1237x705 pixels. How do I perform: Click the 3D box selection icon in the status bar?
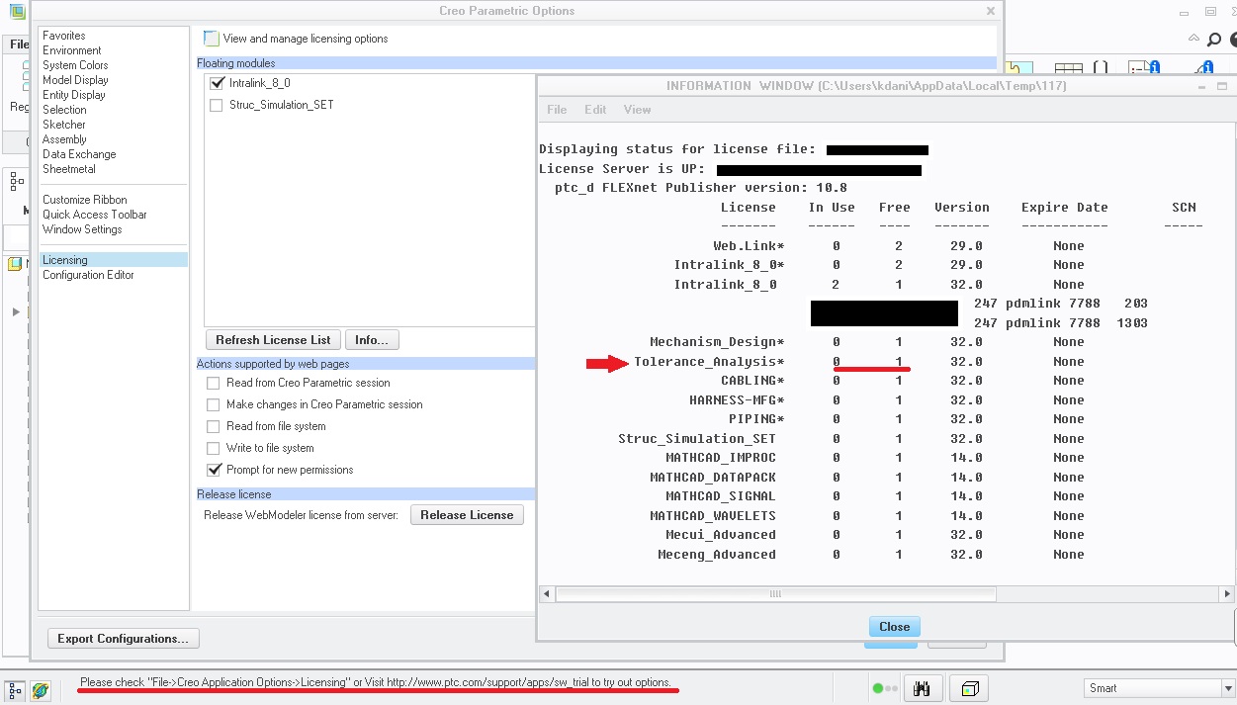970,688
